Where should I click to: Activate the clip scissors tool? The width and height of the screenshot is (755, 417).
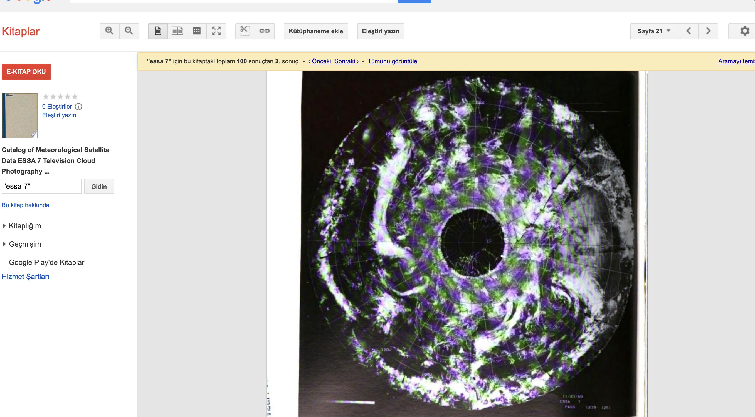245,31
